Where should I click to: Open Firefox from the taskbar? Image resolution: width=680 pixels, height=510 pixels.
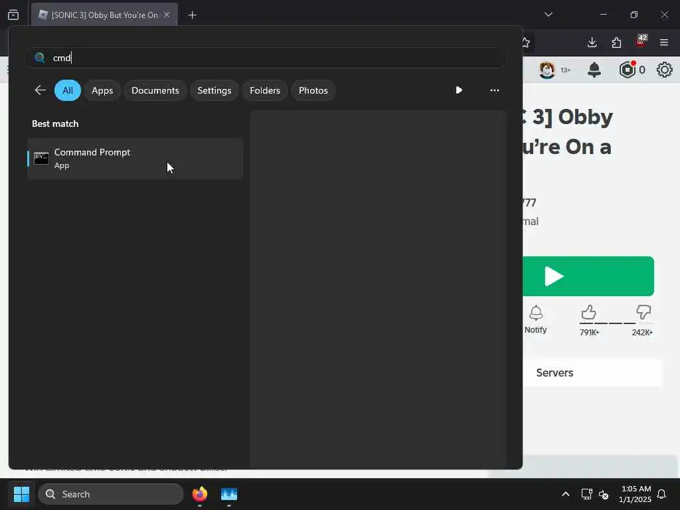coord(200,494)
